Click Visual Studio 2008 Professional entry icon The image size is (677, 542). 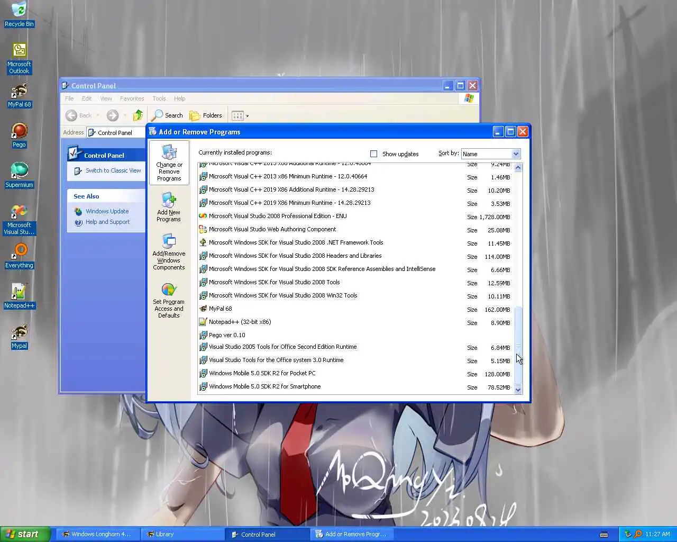[x=203, y=216]
